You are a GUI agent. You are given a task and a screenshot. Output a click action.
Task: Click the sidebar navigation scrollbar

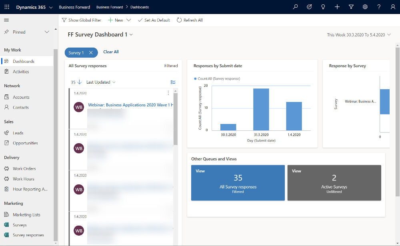click(x=56, y=145)
